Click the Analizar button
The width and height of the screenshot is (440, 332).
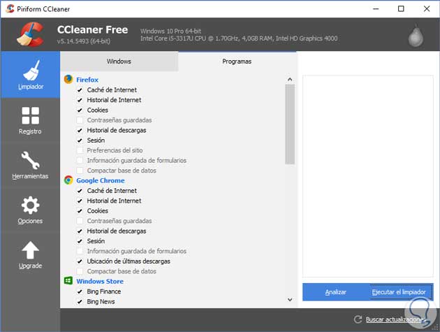[x=335, y=291]
